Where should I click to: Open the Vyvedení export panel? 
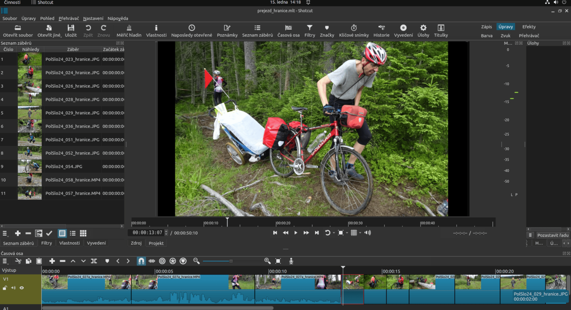point(403,30)
